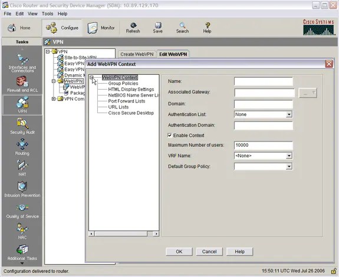Open the NAC task
This screenshot has height=277, width=339.
tap(22, 231)
